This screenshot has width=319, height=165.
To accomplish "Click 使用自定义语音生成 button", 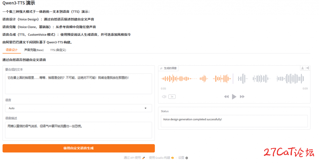I will pyautogui.click(x=79, y=148).
